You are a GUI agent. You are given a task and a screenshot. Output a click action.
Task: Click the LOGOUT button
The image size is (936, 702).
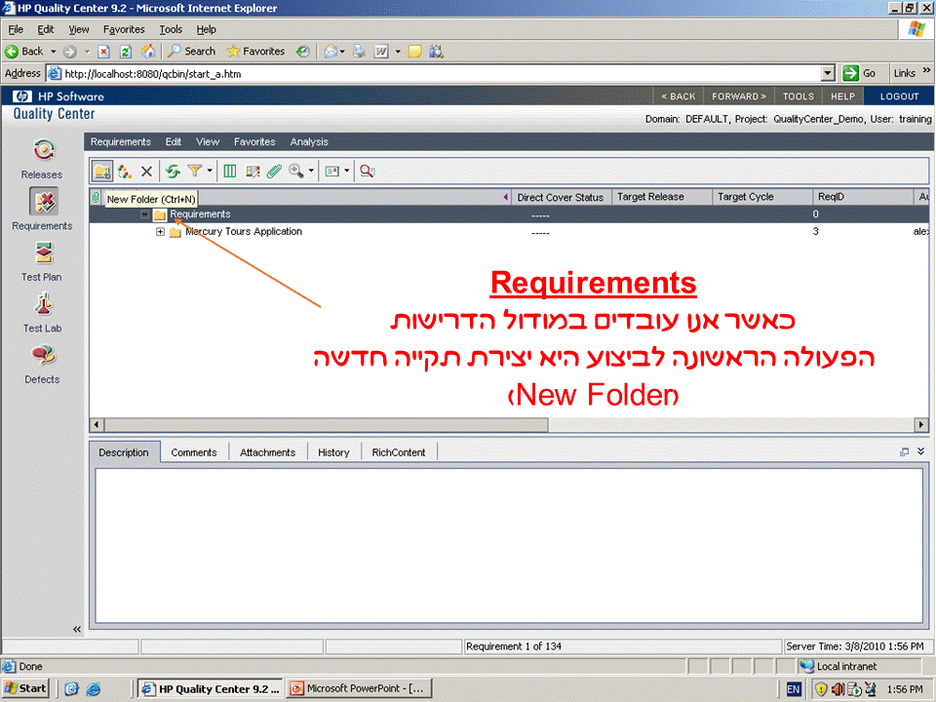(x=899, y=97)
